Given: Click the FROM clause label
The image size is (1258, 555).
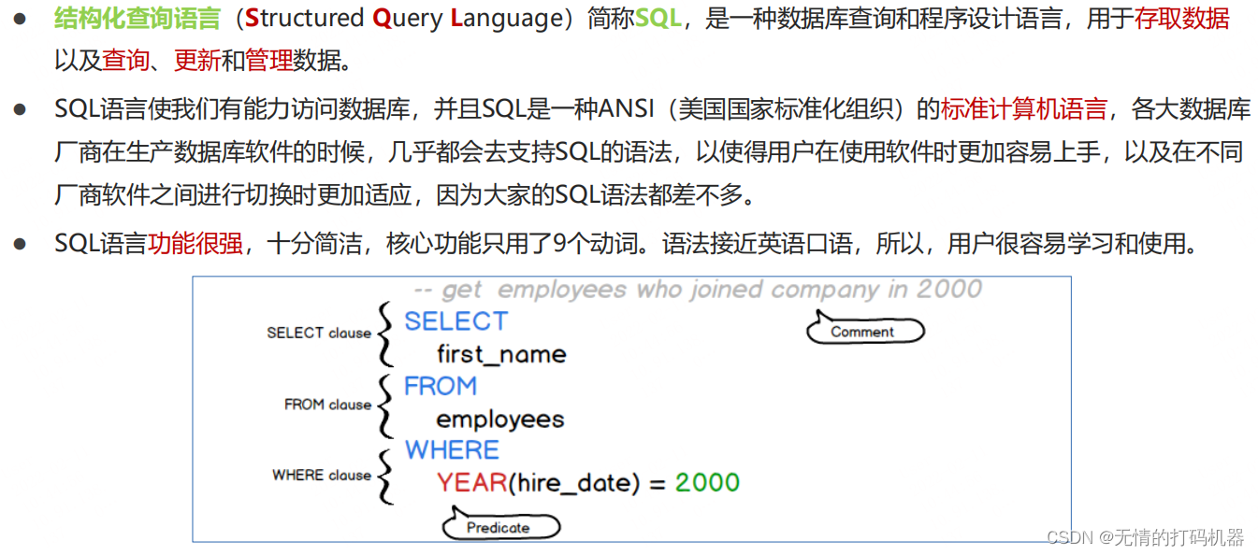Looking at the screenshot, I should [328, 405].
